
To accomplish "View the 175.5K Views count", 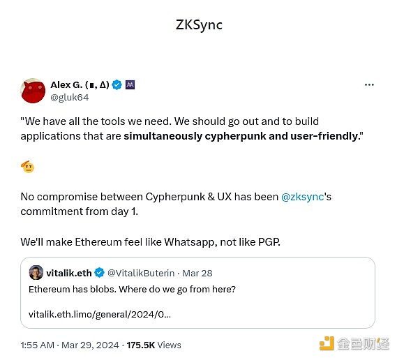I will point(153,345).
